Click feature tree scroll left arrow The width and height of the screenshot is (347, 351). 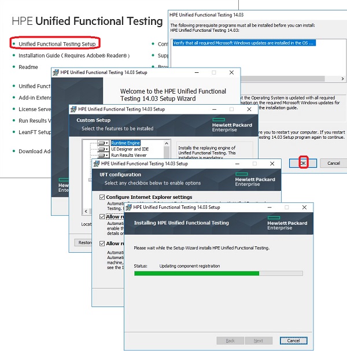(86, 211)
